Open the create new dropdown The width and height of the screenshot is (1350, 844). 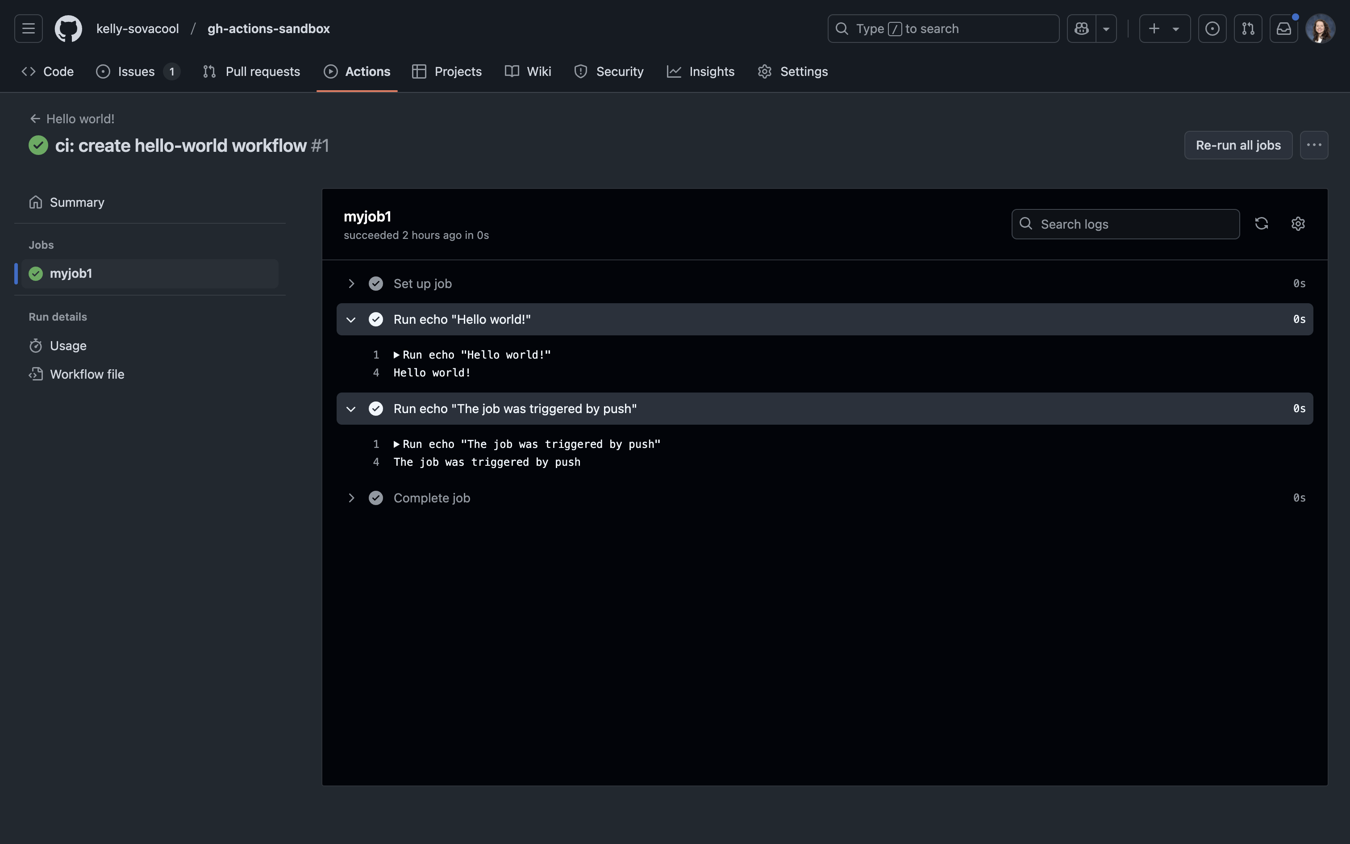click(1164, 29)
